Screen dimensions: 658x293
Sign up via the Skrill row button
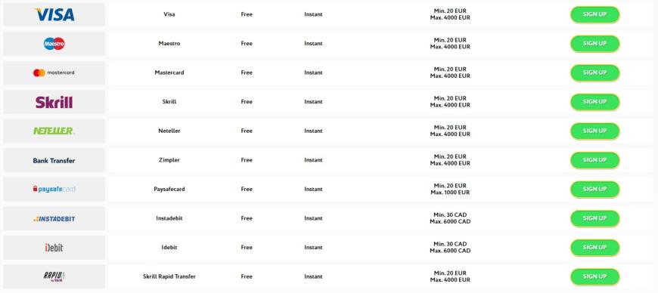(x=594, y=102)
